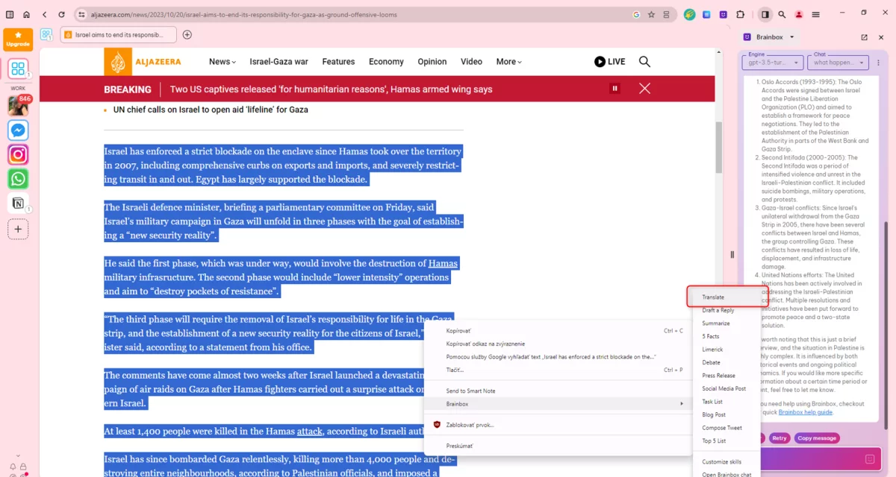Image resolution: width=896 pixels, height=477 pixels.
Task: Open Notion from the left sidebar
Action: coord(18,203)
